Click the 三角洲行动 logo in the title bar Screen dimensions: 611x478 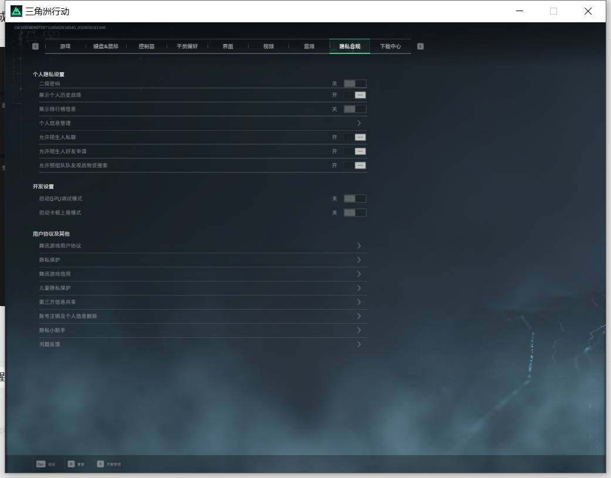click(16, 11)
